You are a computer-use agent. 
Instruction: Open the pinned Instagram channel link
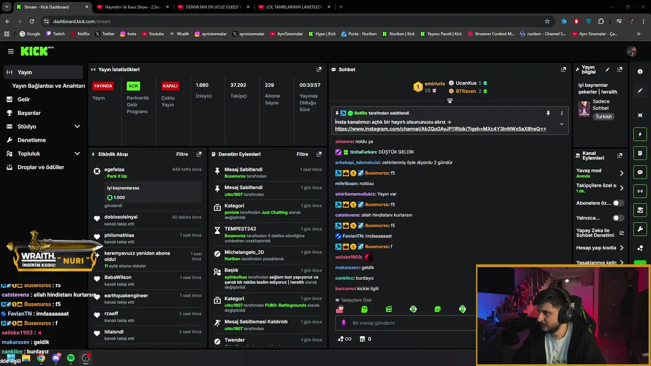point(440,129)
